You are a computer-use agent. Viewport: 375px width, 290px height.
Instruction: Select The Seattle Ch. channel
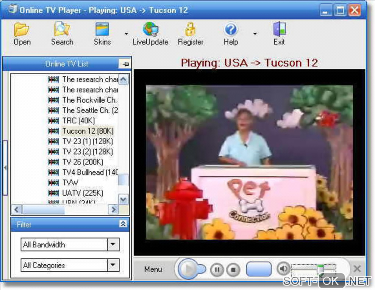pos(90,110)
